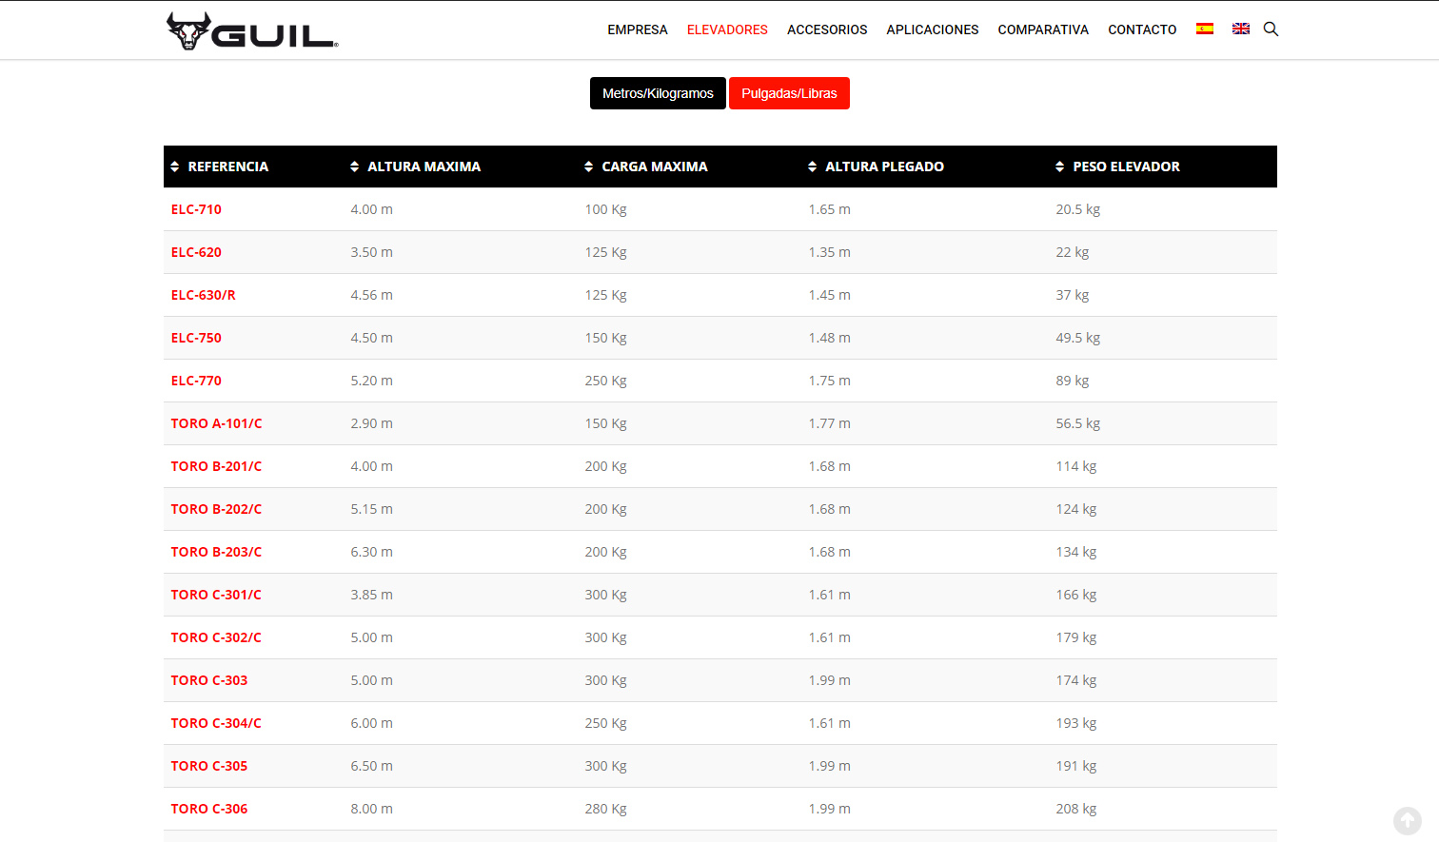The width and height of the screenshot is (1439, 842).
Task: Click the 179 kg weight cell
Action: (x=1076, y=637)
